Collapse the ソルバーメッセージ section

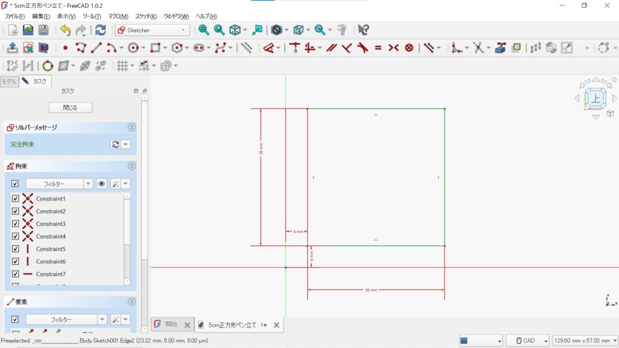pyautogui.click(x=132, y=127)
